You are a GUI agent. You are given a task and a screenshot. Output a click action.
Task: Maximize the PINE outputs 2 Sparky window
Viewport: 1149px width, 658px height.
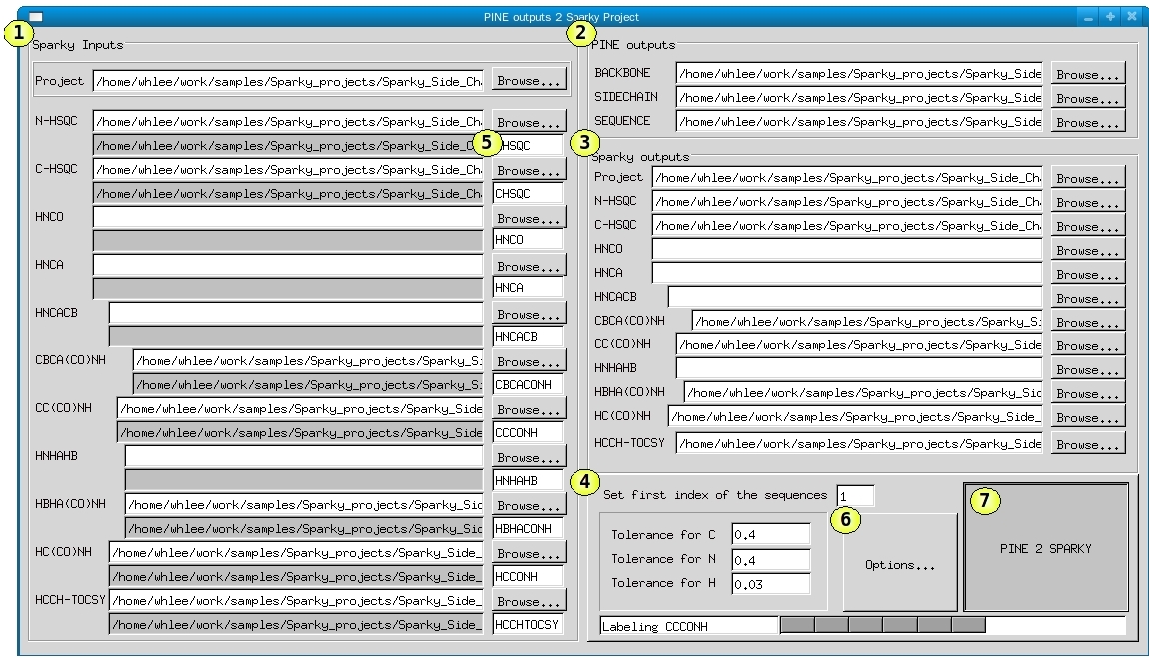point(1111,16)
